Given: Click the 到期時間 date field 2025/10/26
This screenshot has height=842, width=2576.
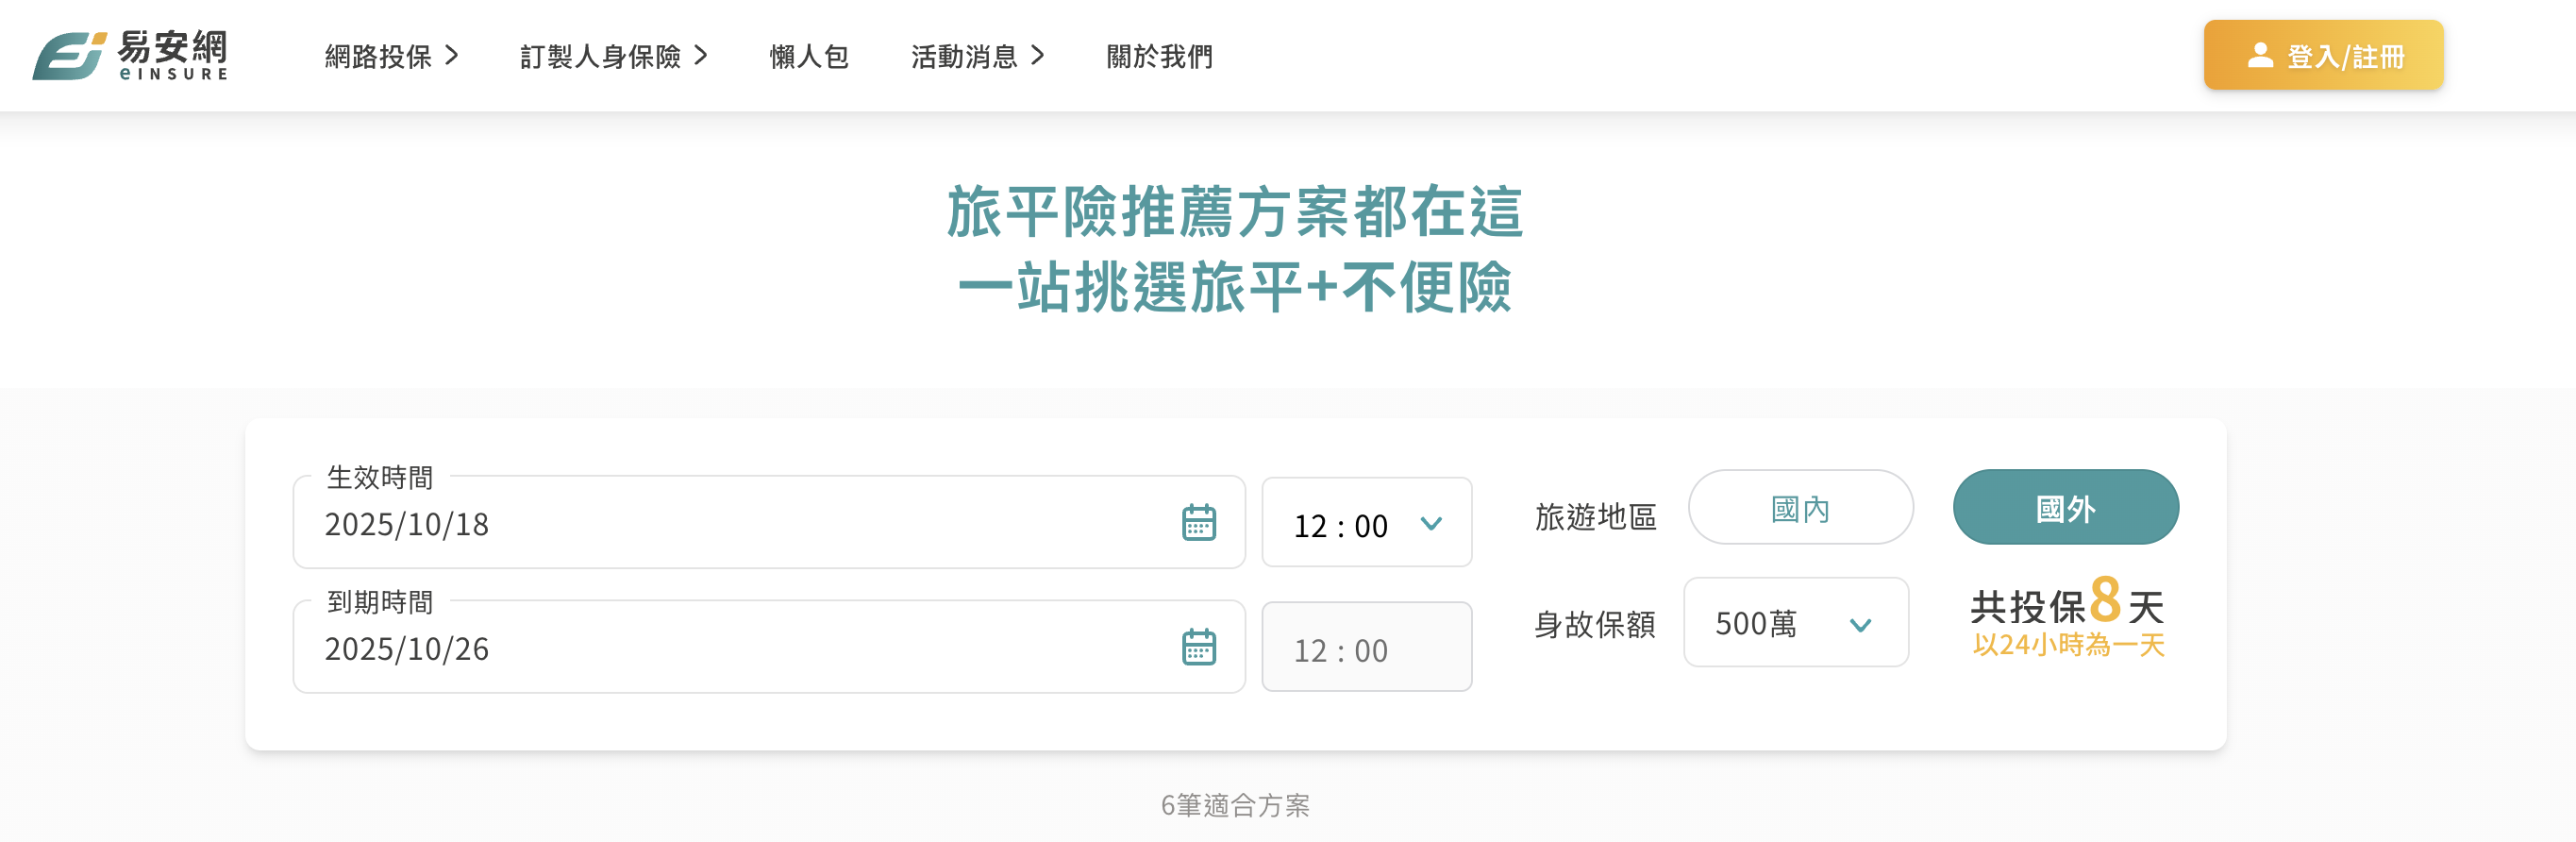Looking at the screenshot, I should pyautogui.click(x=740, y=649).
